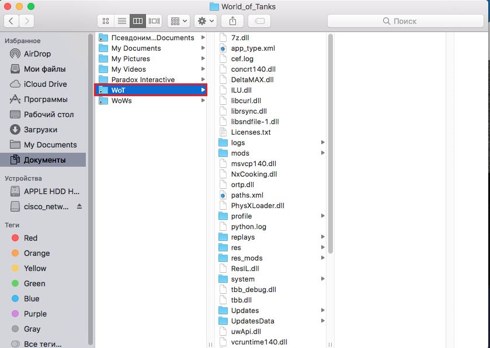Select the Paradox Interactive folder
The height and width of the screenshot is (348, 490).
coord(151,79)
